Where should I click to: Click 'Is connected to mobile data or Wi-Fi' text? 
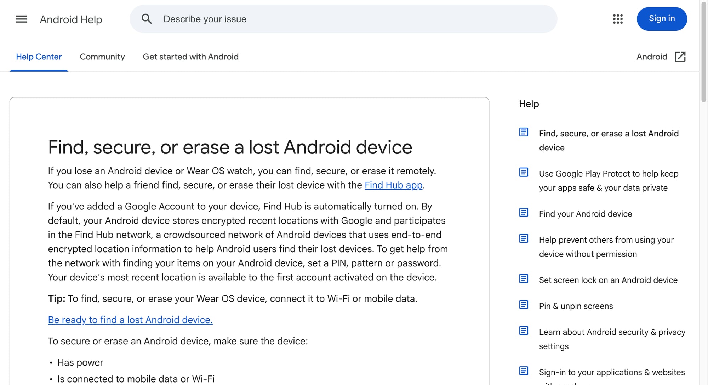pyautogui.click(x=136, y=379)
